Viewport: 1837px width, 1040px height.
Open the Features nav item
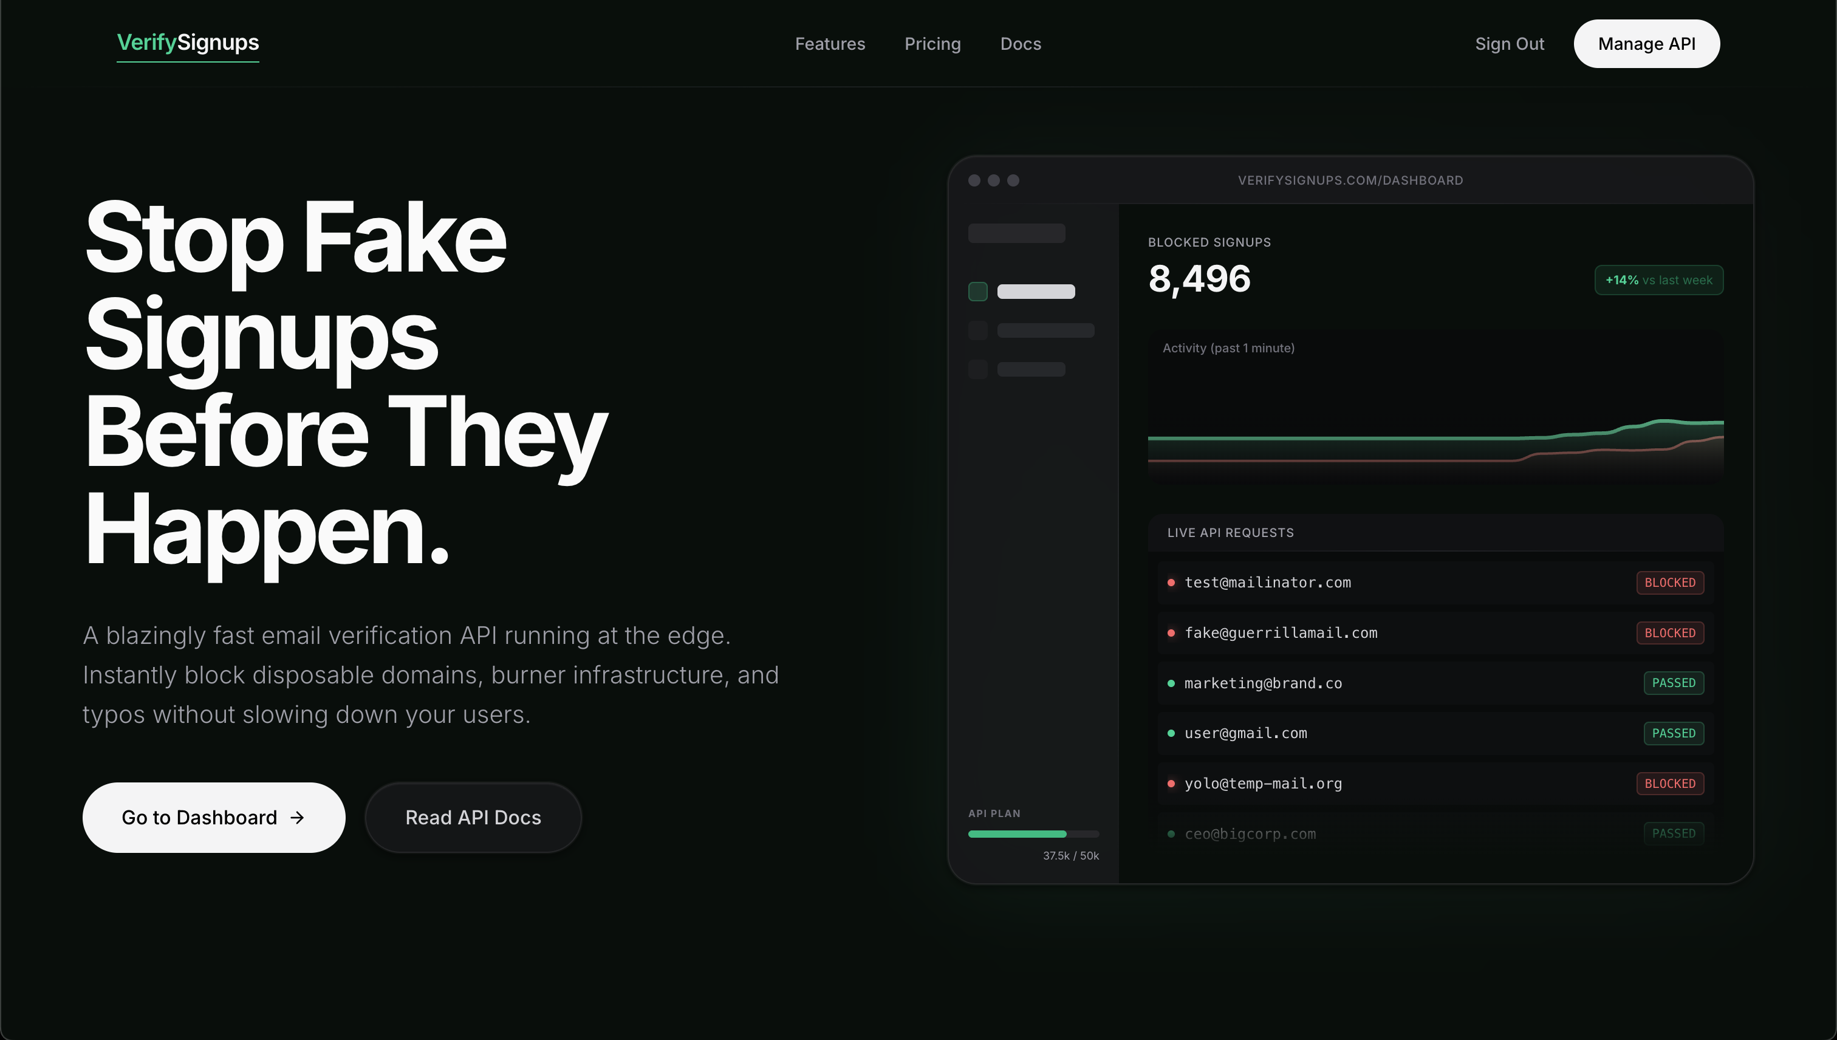829,44
